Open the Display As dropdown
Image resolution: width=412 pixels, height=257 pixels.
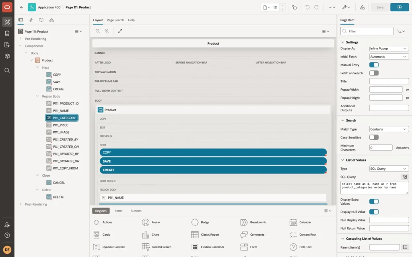point(389,49)
